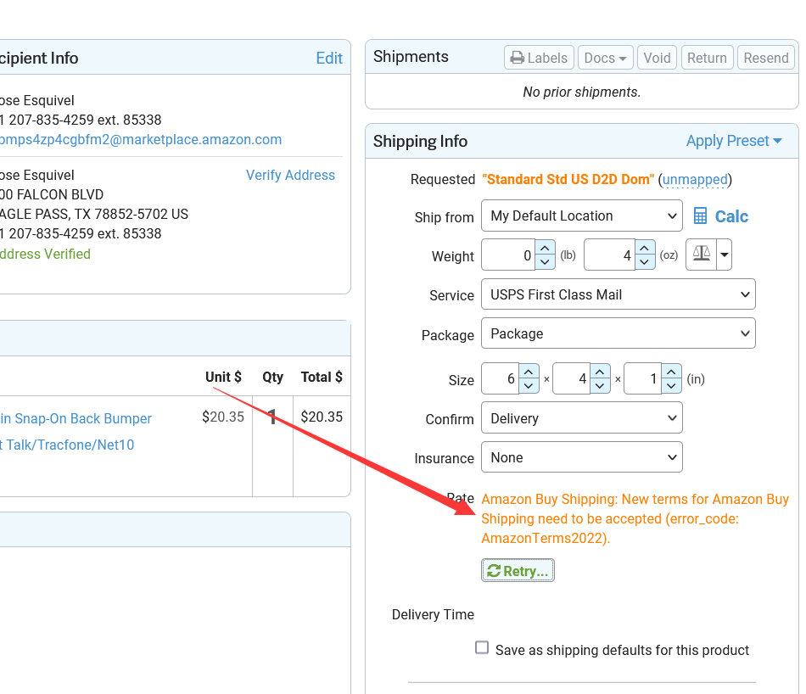Image resolution: width=806 pixels, height=694 pixels.
Task: Open the Service dropdown
Action: click(618, 294)
